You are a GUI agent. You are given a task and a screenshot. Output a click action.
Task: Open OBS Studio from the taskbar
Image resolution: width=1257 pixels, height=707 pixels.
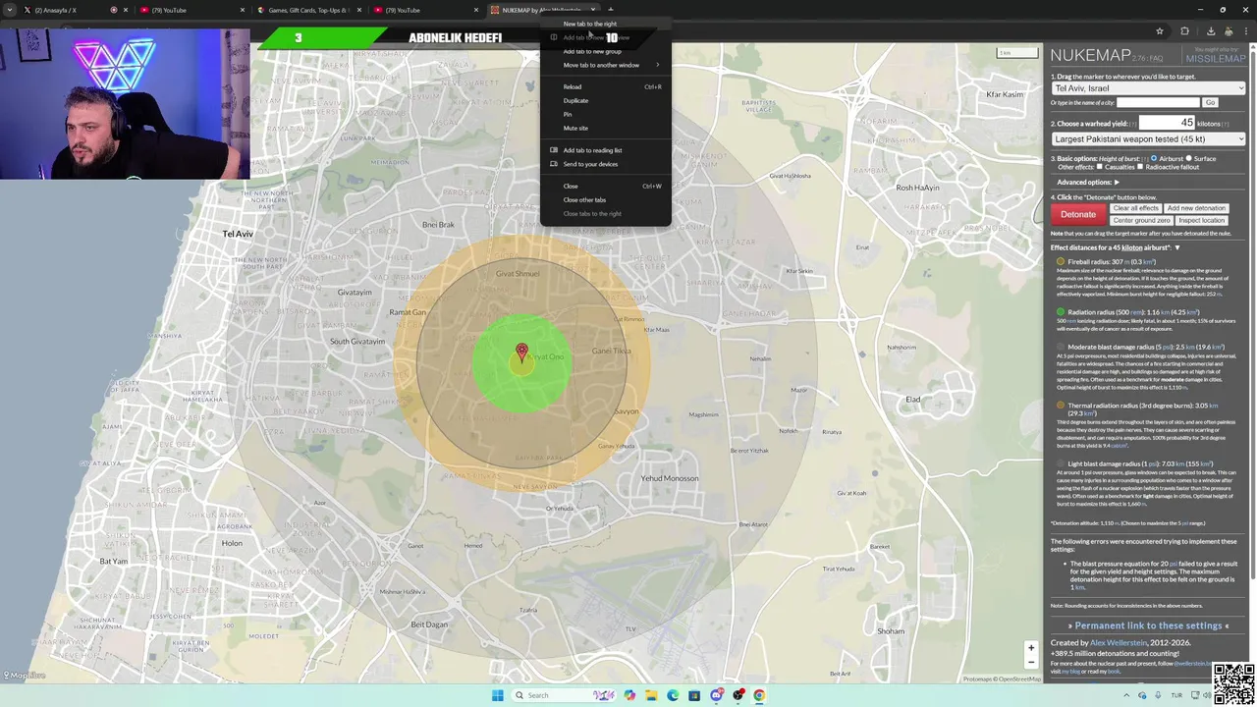738,695
